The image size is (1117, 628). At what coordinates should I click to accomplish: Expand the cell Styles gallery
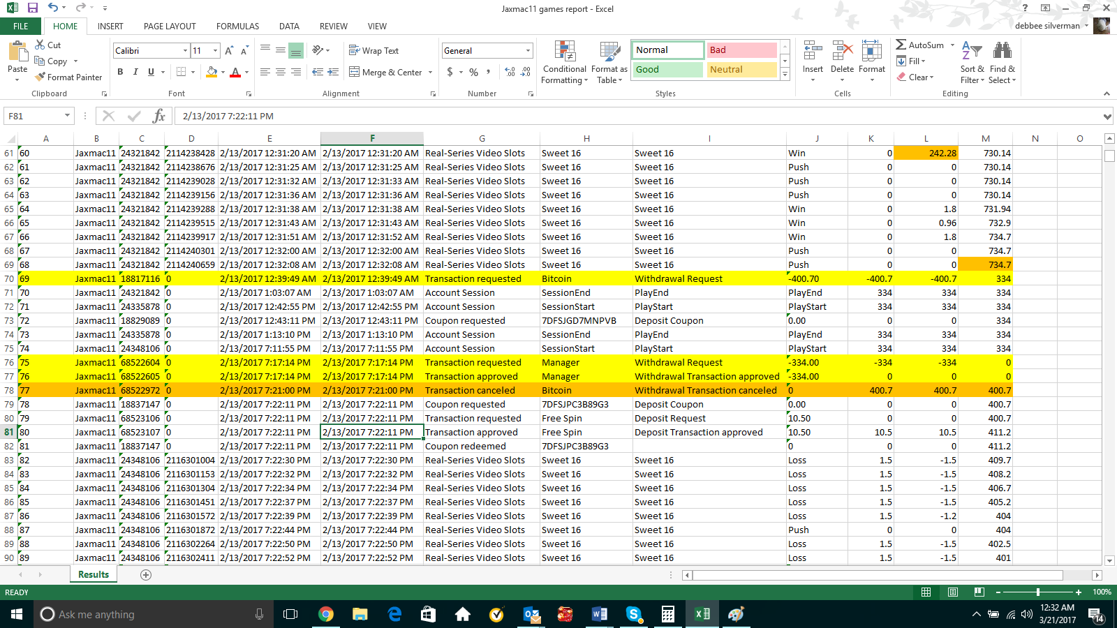click(x=785, y=74)
